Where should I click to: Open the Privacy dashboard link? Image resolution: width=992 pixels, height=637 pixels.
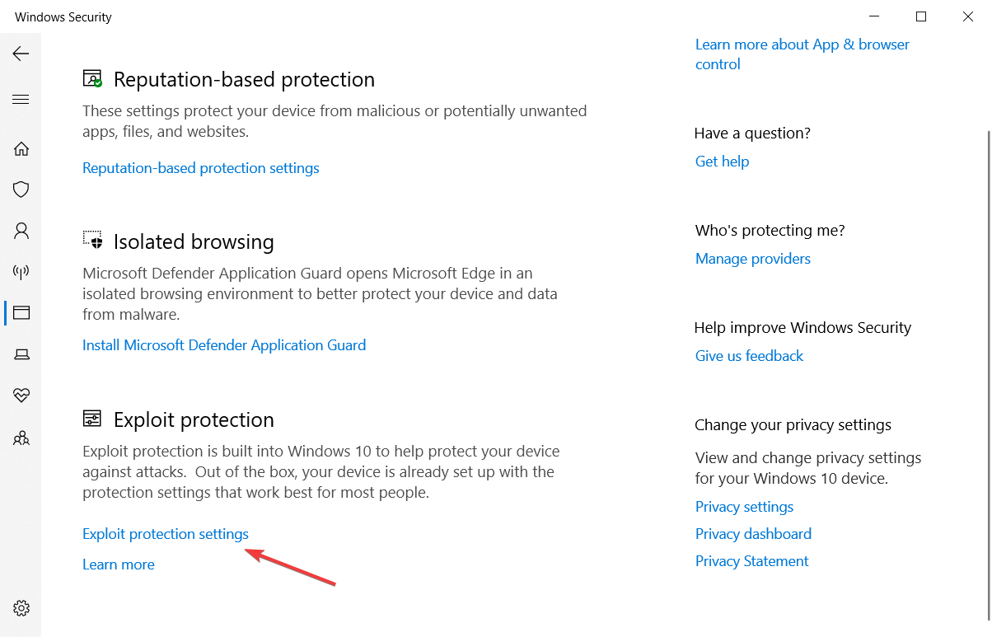(753, 534)
